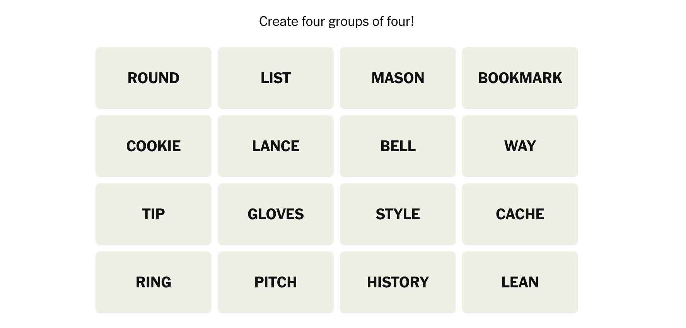Screen dimensions: 686x328
Task: Click the WAY tile
Action: pyautogui.click(x=520, y=146)
